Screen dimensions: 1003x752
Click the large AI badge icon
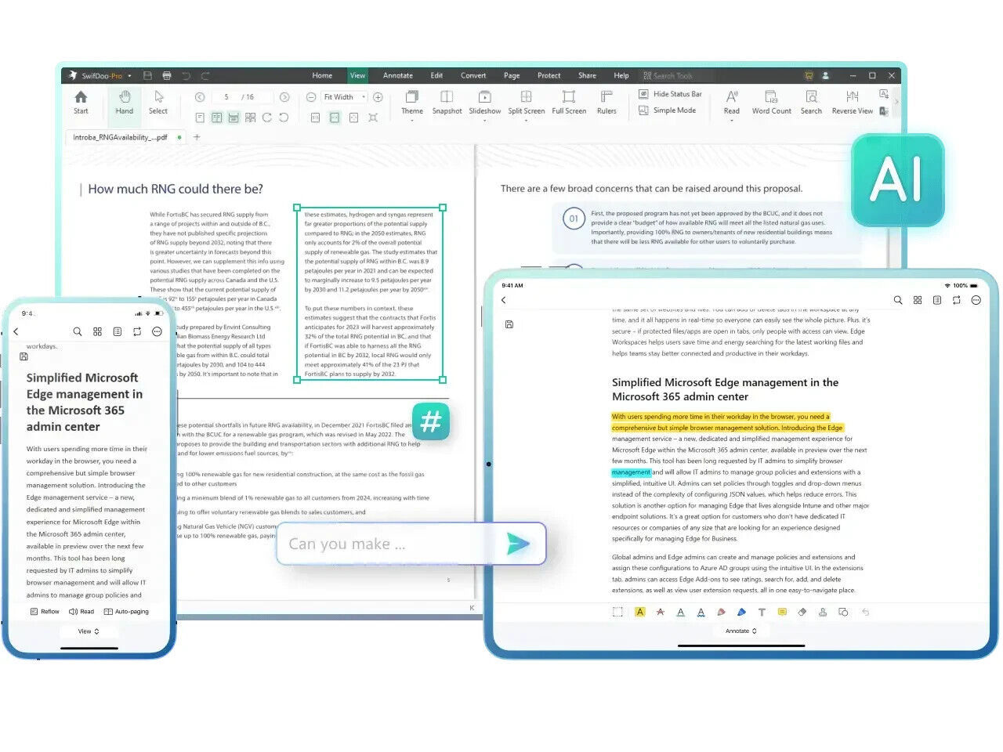[898, 180]
